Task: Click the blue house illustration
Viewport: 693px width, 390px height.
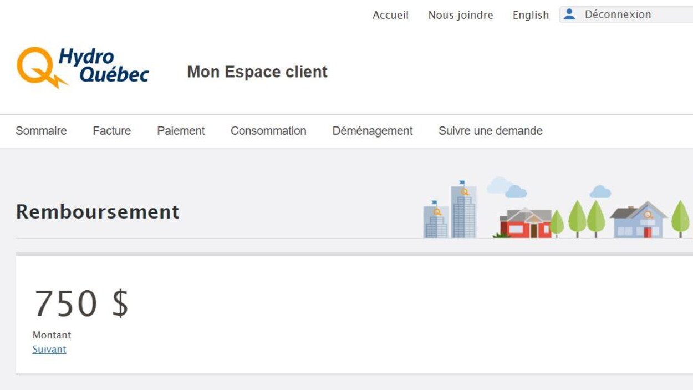Action: pos(639,221)
